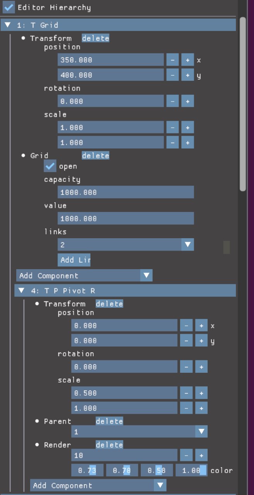Click the T Grid position y field 400.000
Viewport: 254px width, 495px height.
click(111, 75)
